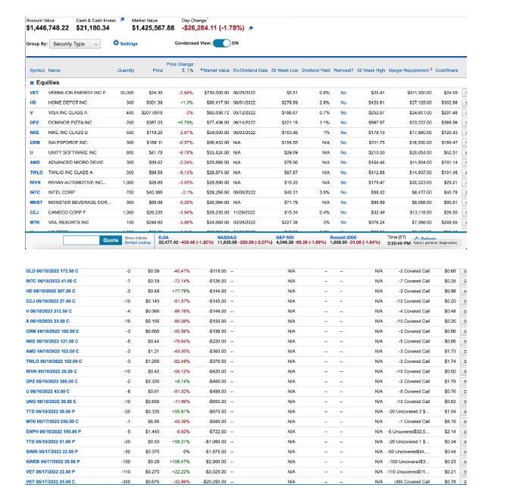Open row menu for AMD 102.00 C option
Viewport: 507px width, 494px height.
click(465, 352)
